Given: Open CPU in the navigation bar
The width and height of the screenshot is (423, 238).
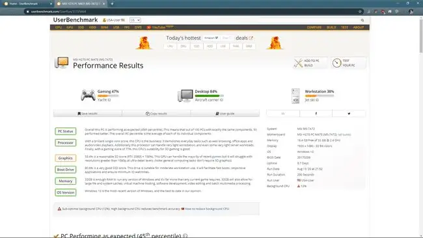Looking at the screenshot, I should (59, 27).
